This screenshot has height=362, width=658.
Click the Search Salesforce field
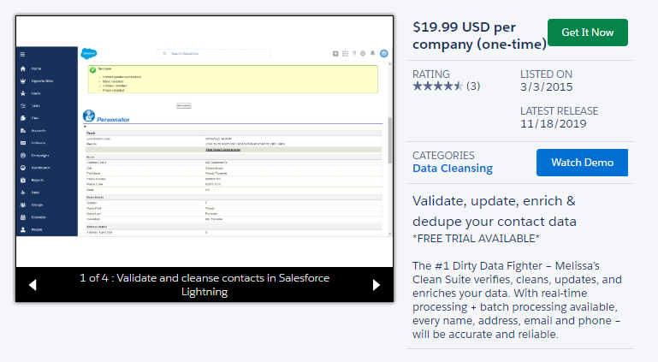pyautogui.click(x=214, y=54)
